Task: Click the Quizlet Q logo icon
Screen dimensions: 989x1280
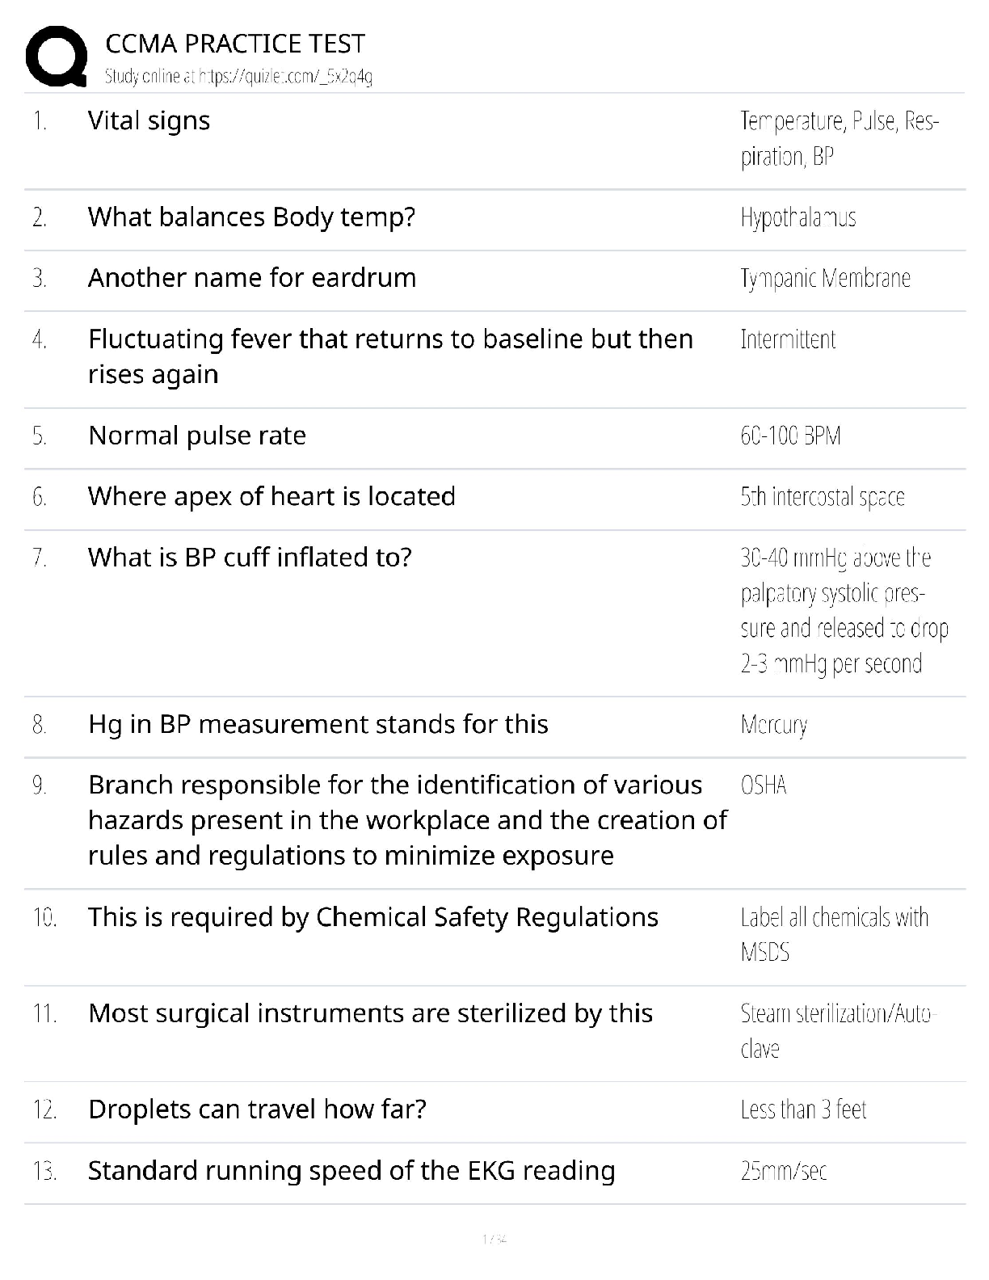Action: coord(57,56)
